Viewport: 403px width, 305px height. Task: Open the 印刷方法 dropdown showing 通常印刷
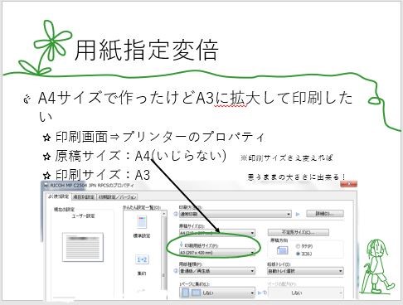tap(235, 214)
